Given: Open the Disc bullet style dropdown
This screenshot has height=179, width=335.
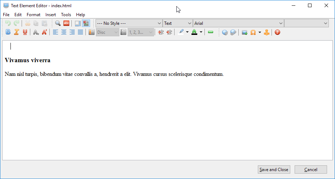Looking at the screenshot, I should click(x=107, y=32).
